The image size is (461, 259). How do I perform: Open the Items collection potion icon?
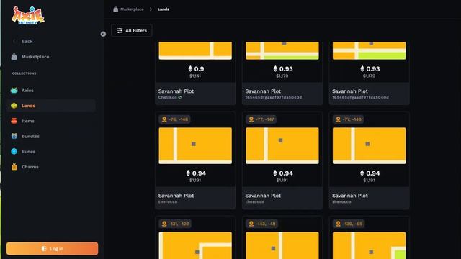click(x=14, y=121)
